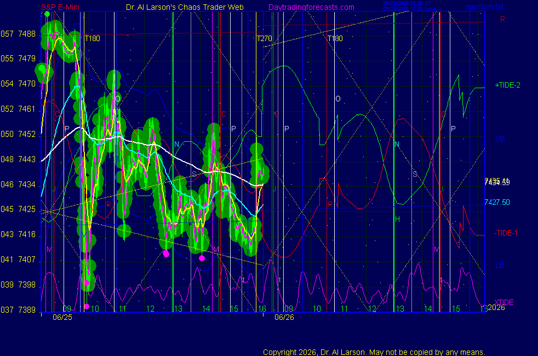
Task: Select the "-TIDE-1" legend label
Action: pos(506,233)
